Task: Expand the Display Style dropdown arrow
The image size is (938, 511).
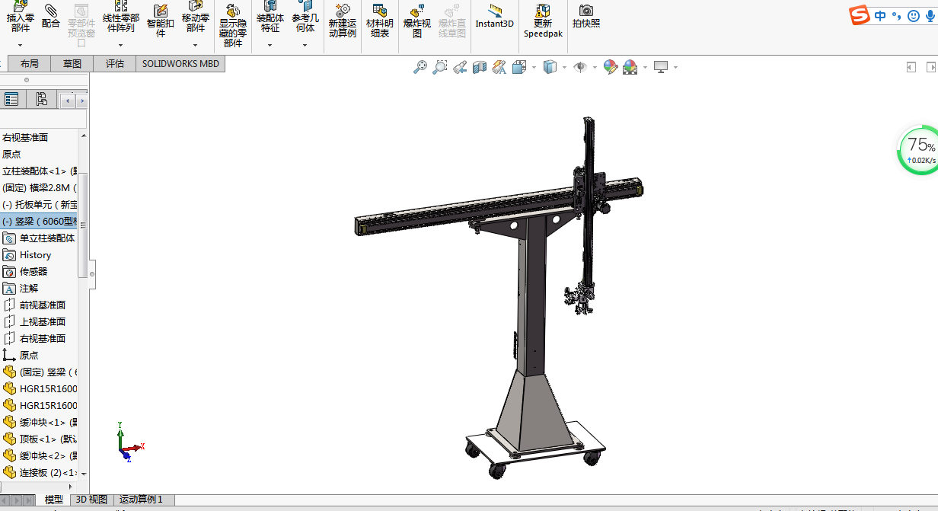Action: pyautogui.click(x=564, y=67)
